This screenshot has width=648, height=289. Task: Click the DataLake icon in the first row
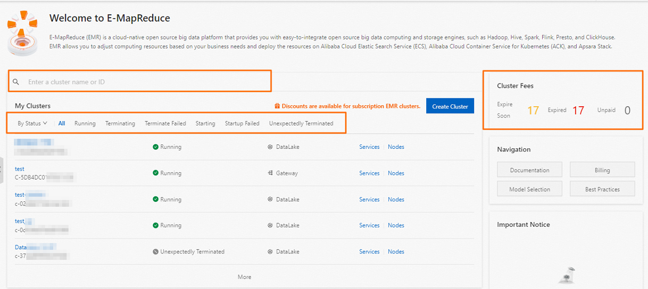pos(270,147)
